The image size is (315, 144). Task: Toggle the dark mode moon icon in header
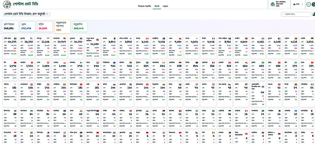tap(313, 4)
